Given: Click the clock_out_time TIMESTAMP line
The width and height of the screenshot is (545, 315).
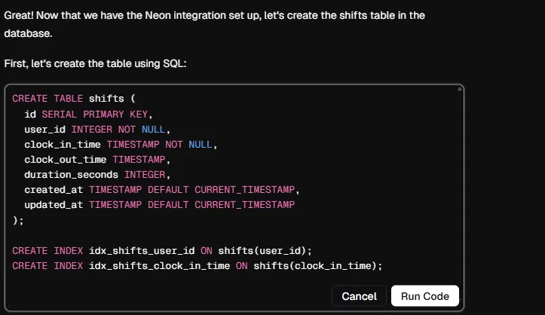Looking at the screenshot, I should 97,160.
